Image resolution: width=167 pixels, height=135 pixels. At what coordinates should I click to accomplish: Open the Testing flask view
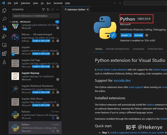pos(4,62)
